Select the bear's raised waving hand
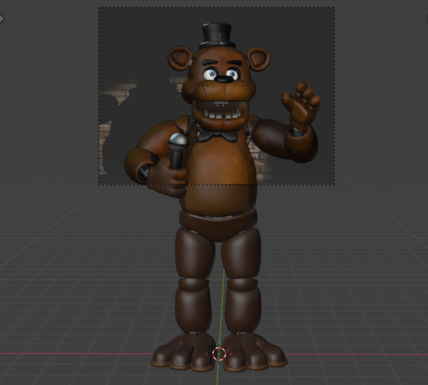 point(301,105)
